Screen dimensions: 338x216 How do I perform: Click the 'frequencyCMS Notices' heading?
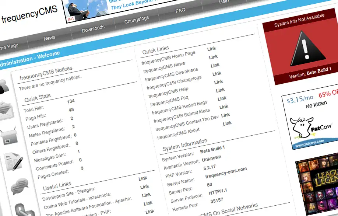pyautogui.click(x=46, y=73)
